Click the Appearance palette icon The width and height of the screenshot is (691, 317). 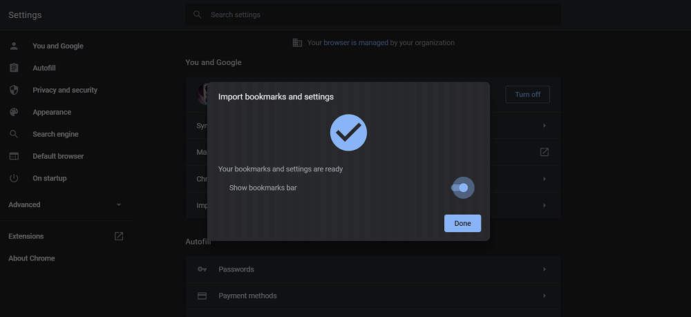pos(14,112)
